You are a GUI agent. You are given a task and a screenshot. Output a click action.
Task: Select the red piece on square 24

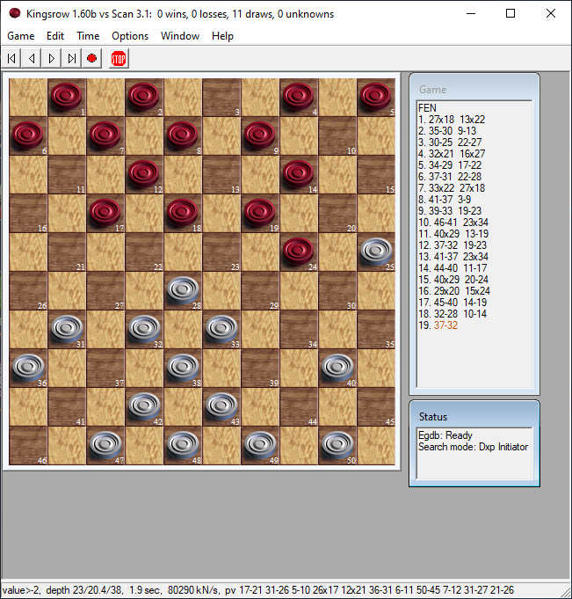click(299, 252)
